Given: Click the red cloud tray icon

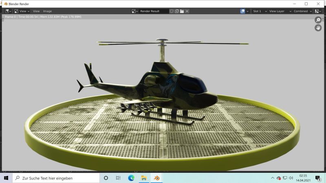Looking at the screenshot, I should pos(279,178).
